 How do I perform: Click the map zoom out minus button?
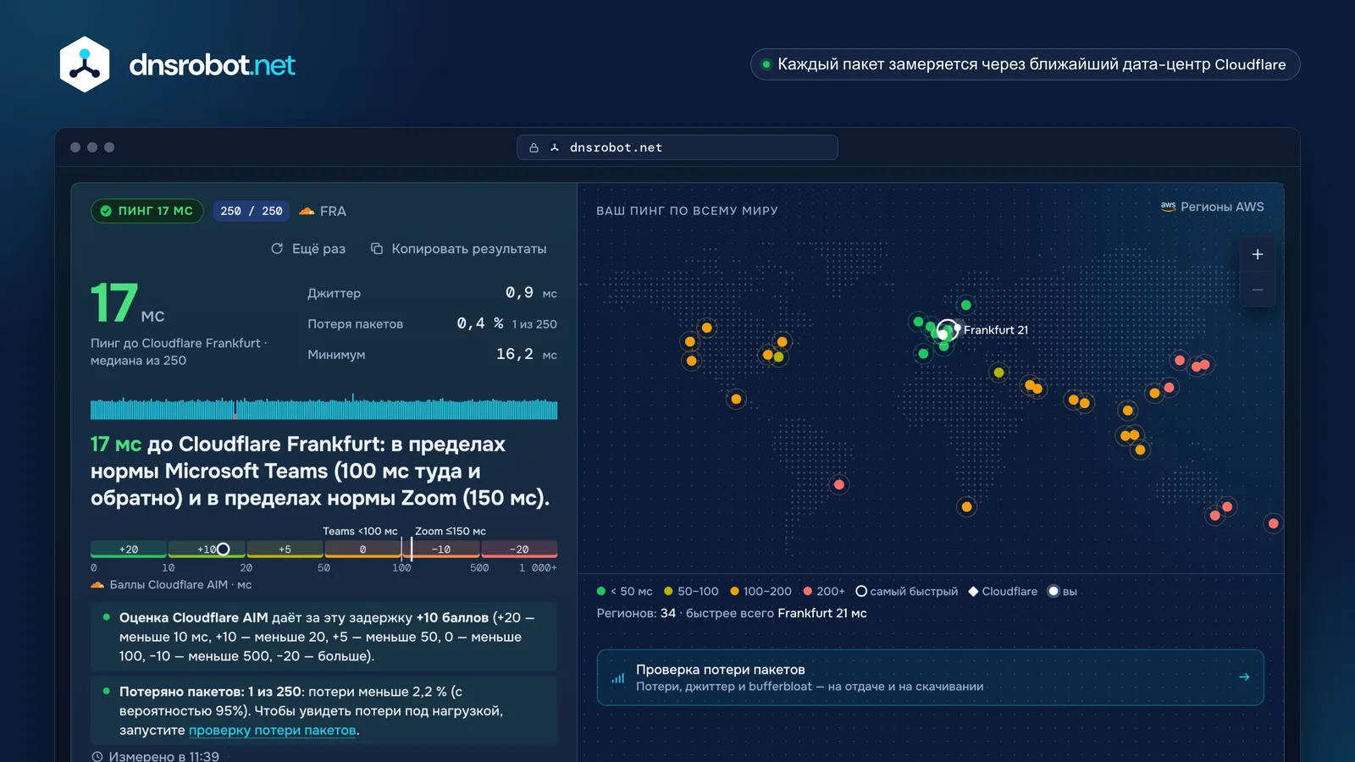tap(1258, 290)
